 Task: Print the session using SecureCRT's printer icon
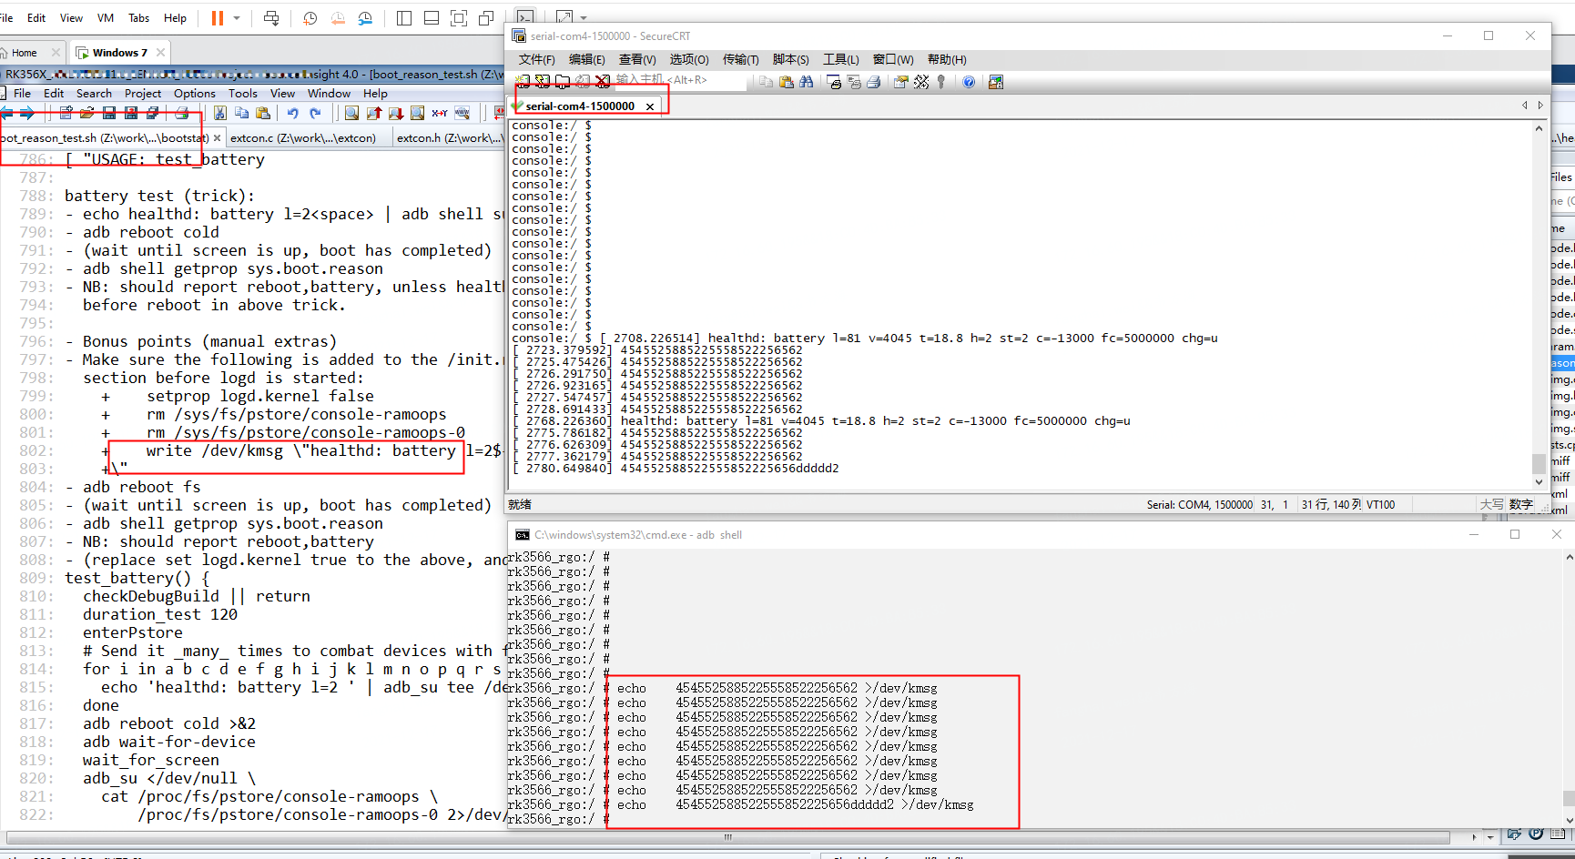872,81
